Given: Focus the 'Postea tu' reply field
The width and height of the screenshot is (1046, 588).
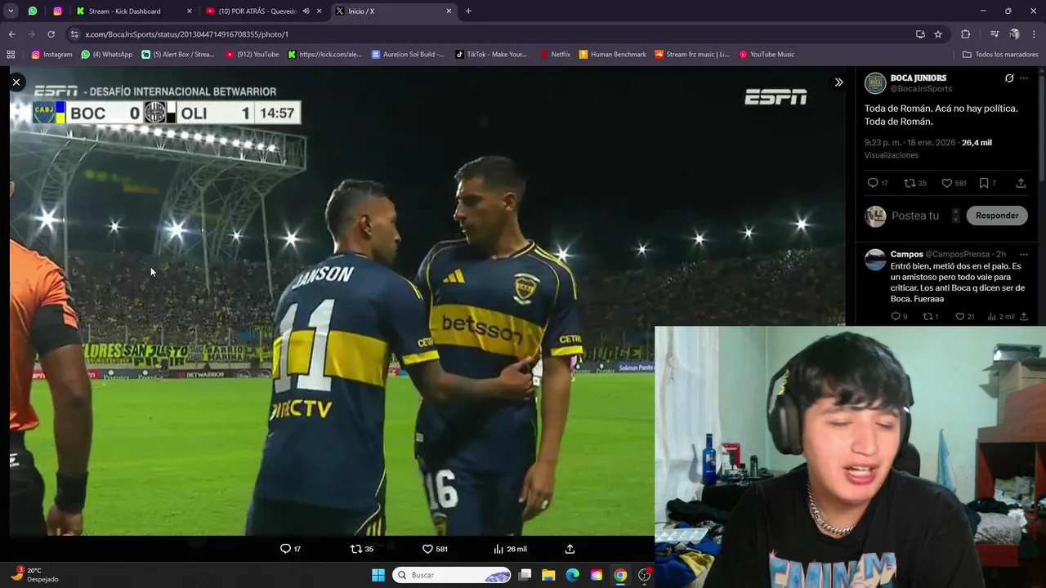Looking at the screenshot, I should pos(915,216).
